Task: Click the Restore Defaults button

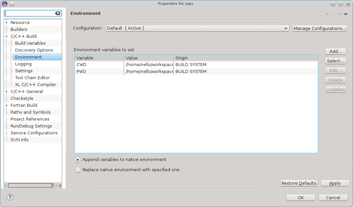Action: 299,183
